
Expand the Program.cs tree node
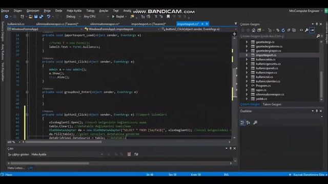pos(247,86)
